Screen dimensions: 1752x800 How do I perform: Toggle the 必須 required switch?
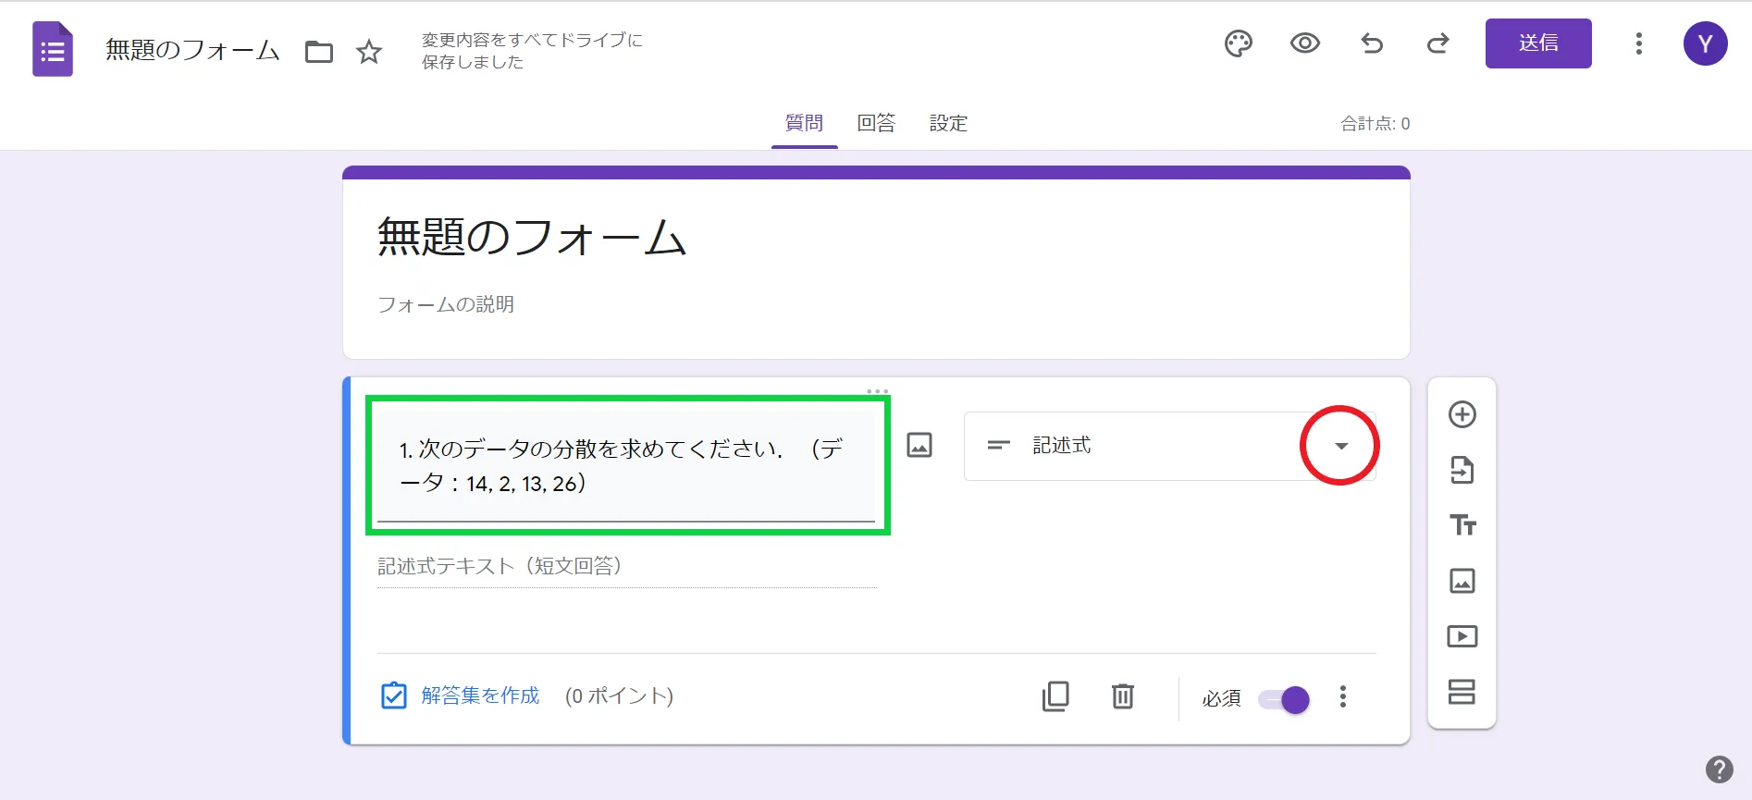point(1284,699)
